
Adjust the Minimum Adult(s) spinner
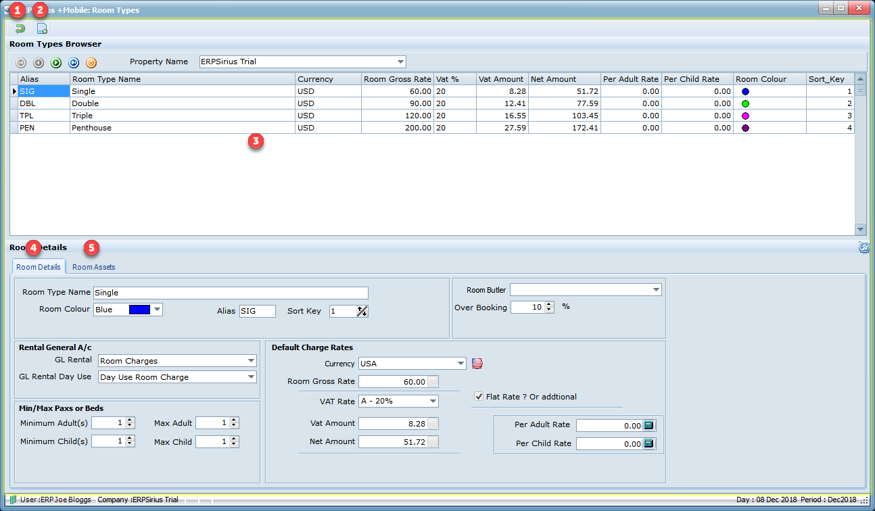tap(130, 423)
